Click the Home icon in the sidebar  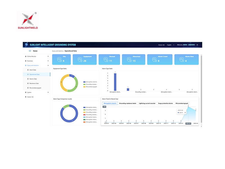tap(30, 51)
